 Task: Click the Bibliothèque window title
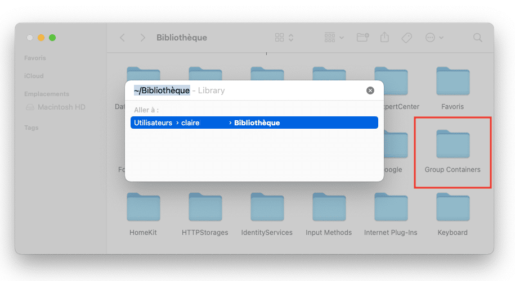[182, 38]
